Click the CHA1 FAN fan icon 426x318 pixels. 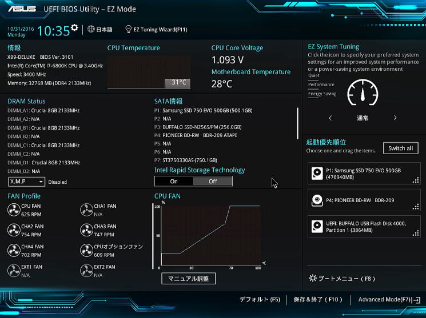point(87,210)
